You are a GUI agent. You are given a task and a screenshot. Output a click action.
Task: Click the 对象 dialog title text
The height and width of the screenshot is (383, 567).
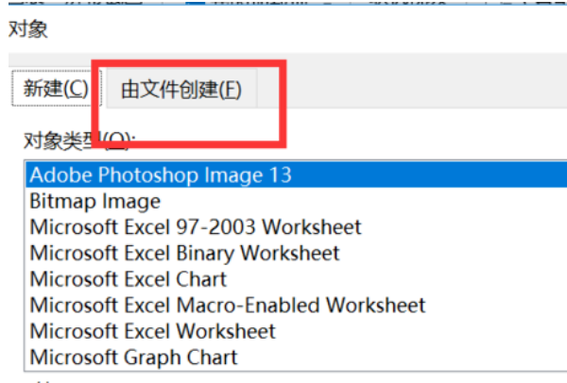pyautogui.click(x=27, y=29)
